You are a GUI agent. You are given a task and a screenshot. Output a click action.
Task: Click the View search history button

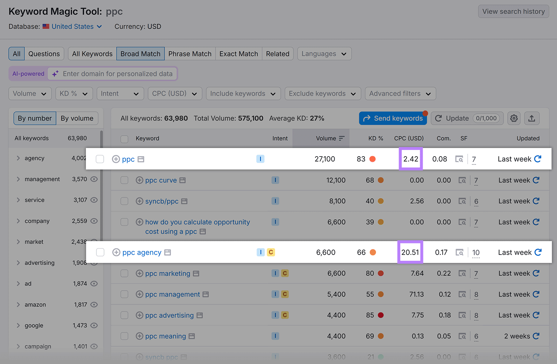(513, 11)
